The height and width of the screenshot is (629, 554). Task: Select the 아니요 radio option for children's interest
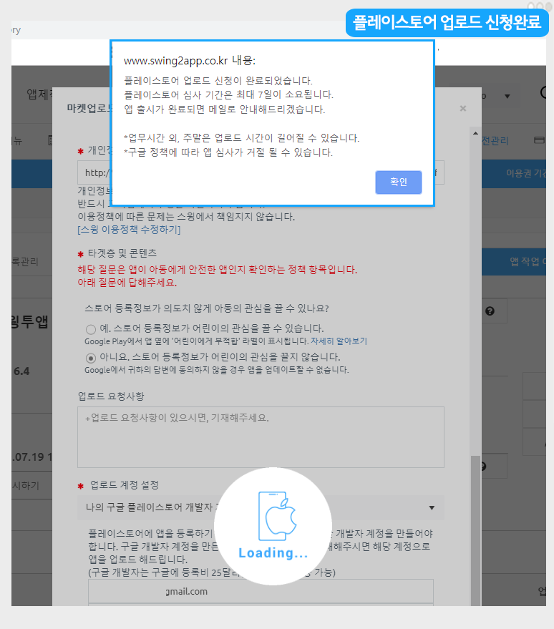pyautogui.click(x=91, y=358)
